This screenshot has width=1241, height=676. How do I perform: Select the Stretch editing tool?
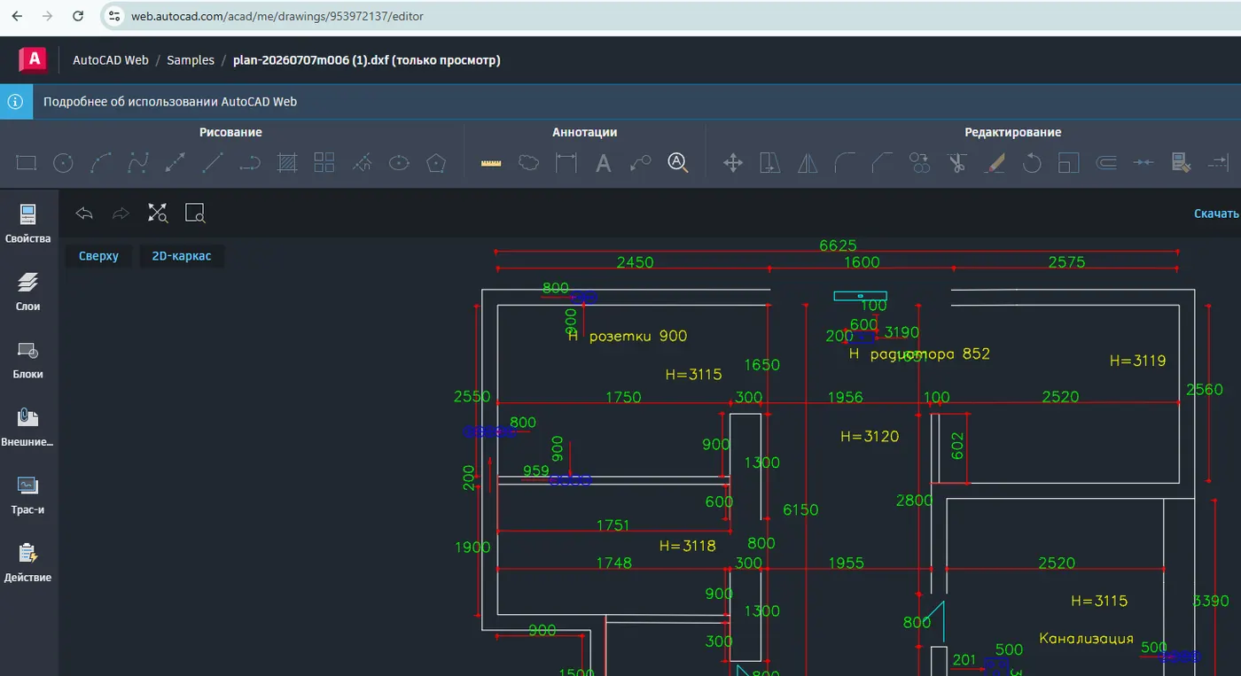tap(770, 162)
